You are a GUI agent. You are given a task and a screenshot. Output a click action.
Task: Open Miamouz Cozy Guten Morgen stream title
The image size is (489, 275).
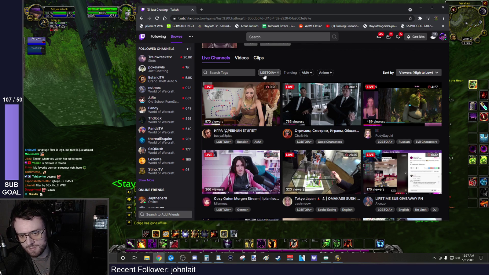[x=246, y=199]
